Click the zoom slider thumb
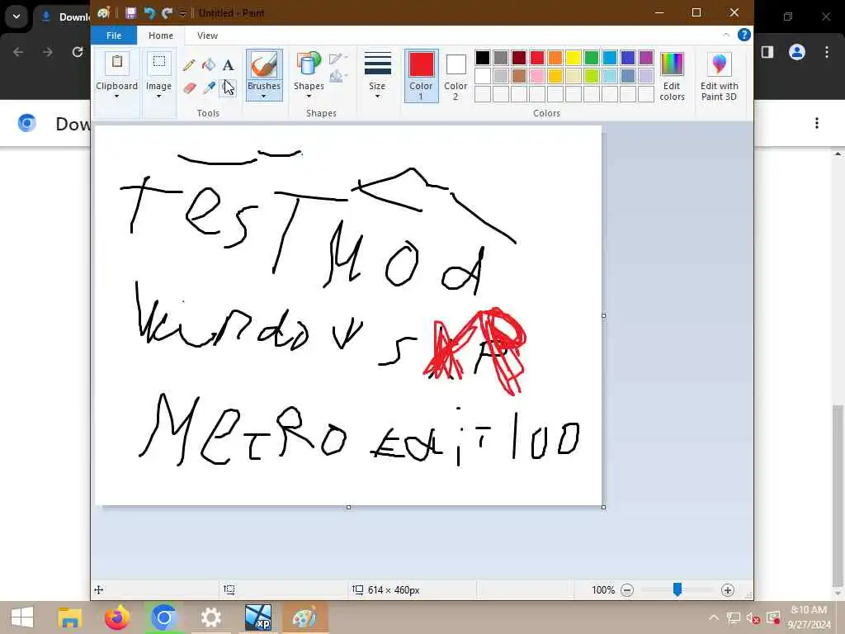The height and width of the screenshot is (634, 845). [x=677, y=589]
